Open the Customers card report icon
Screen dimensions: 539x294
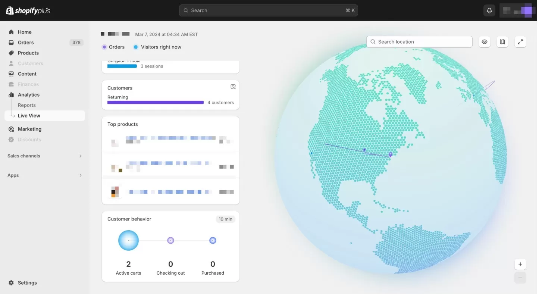[233, 87]
